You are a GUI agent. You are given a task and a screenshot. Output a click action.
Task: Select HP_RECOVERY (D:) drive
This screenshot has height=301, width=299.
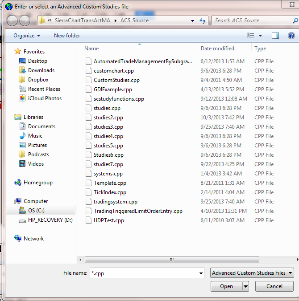[x=46, y=220]
